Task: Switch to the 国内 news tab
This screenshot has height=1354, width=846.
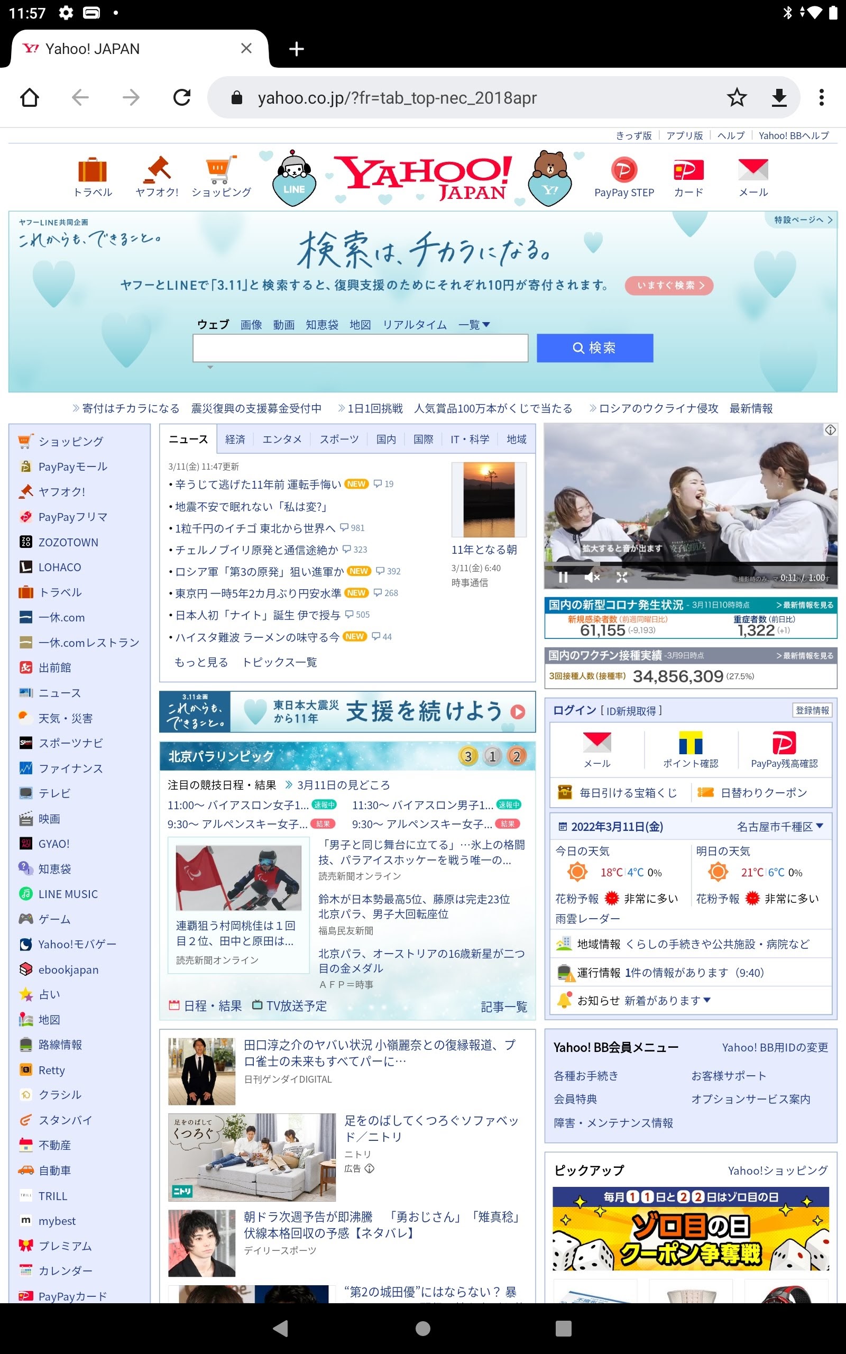Action: tap(386, 439)
